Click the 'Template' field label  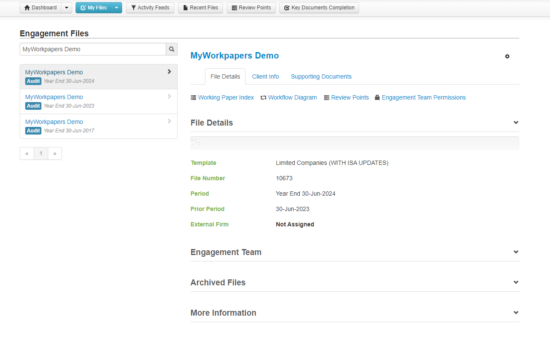tap(203, 163)
